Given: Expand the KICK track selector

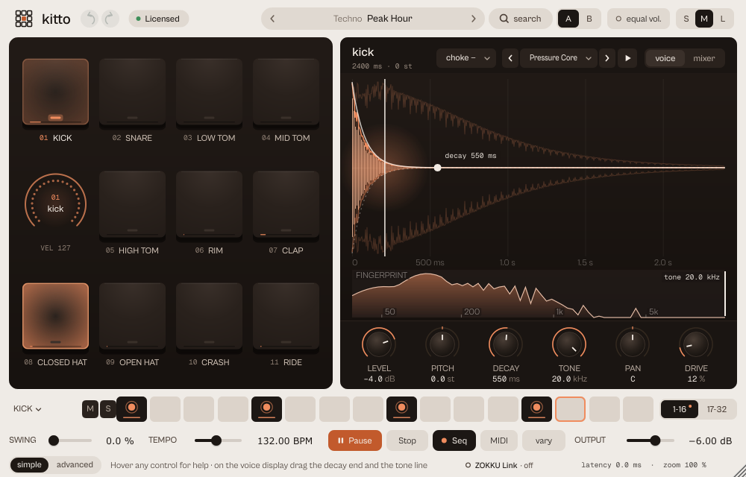Looking at the screenshot, I should [x=27, y=409].
